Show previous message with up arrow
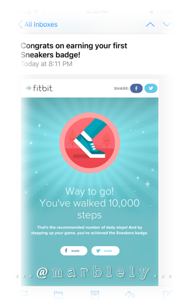This screenshot has height=308, width=190. [150, 24]
